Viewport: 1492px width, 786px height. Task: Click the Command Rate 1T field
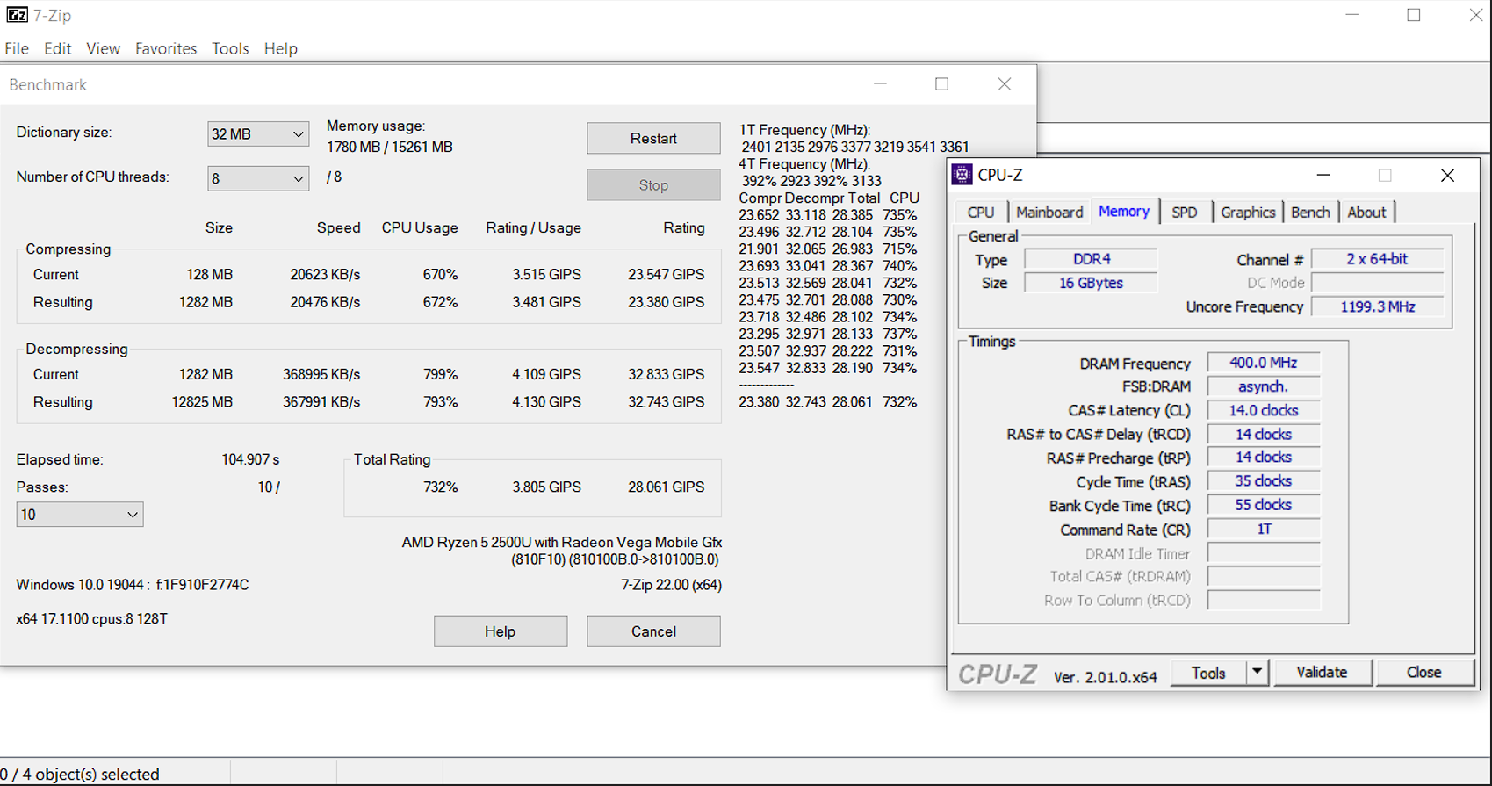pyautogui.click(x=1264, y=529)
